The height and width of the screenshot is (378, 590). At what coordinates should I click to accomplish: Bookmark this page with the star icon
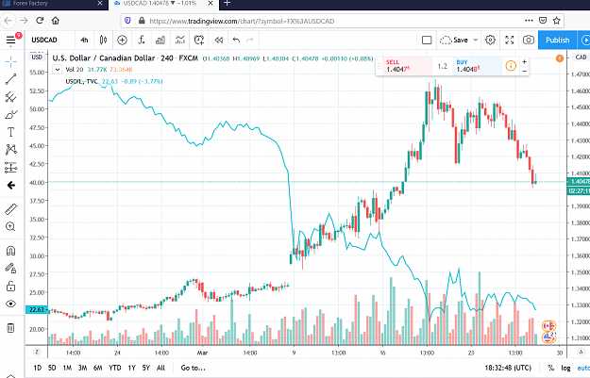(x=557, y=21)
